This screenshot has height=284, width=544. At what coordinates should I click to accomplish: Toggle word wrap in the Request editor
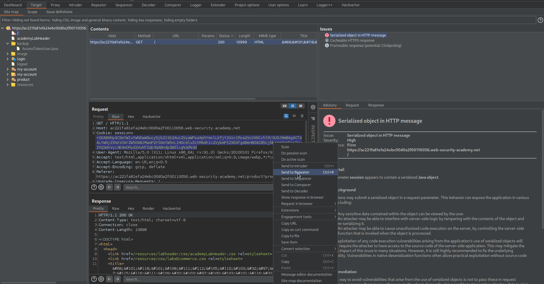(x=286, y=116)
